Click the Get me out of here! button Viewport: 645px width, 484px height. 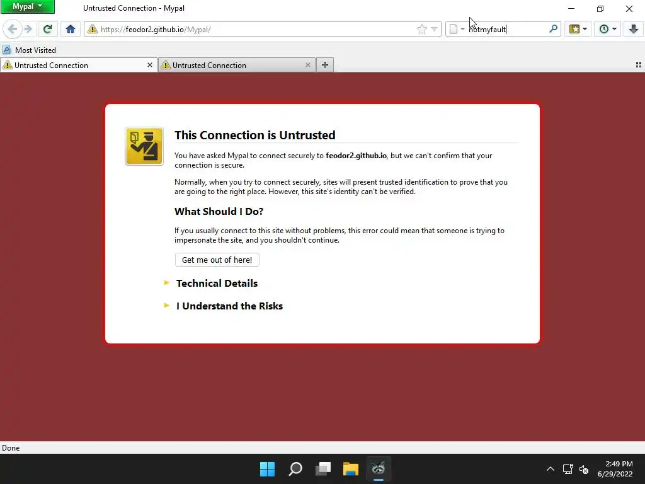point(217,260)
